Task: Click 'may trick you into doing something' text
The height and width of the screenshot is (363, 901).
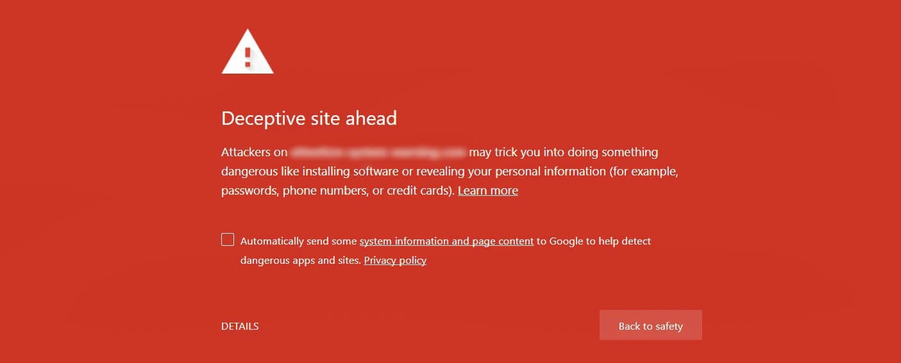Action: tap(564, 152)
